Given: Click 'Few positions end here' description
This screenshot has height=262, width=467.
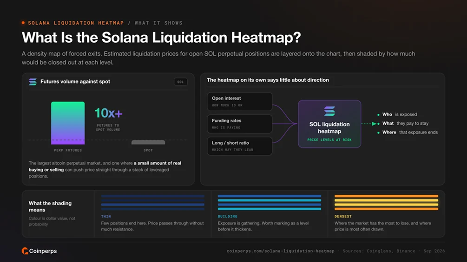Looking at the screenshot, I should click(152, 226).
